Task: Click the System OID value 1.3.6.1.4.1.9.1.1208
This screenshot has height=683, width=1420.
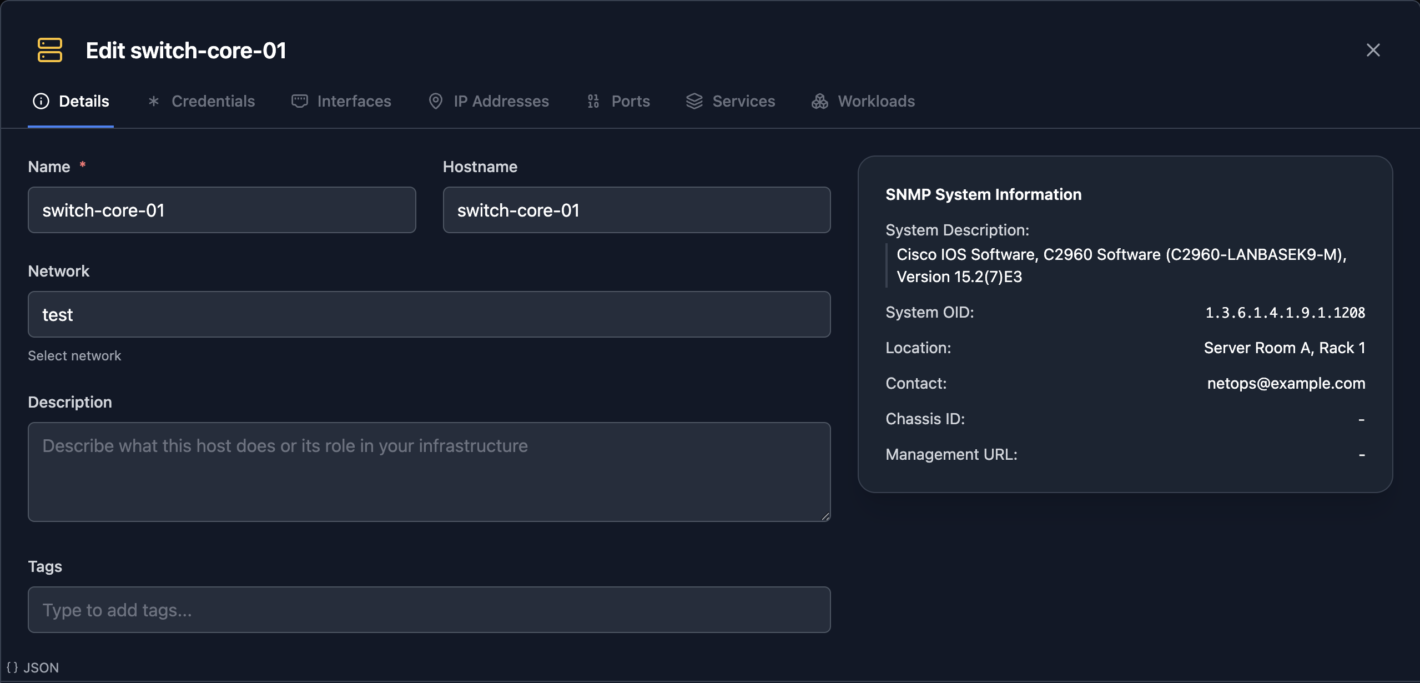Action: (1285, 313)
